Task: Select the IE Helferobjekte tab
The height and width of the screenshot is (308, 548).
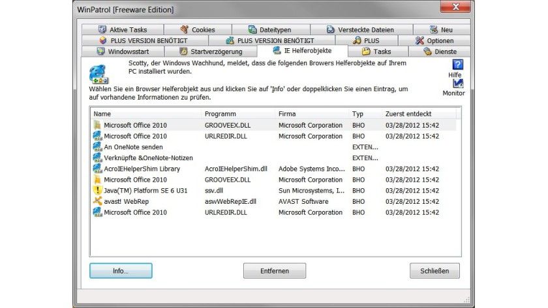Action: click(303, 51)
